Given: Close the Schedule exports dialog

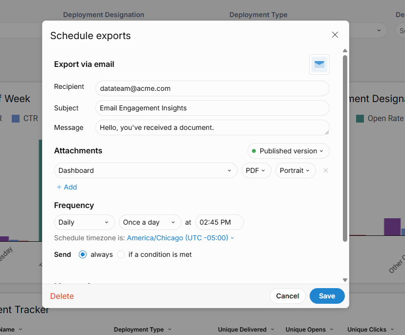Looking at the screenshot, I should pyautogui.click(x=335, y=35).
